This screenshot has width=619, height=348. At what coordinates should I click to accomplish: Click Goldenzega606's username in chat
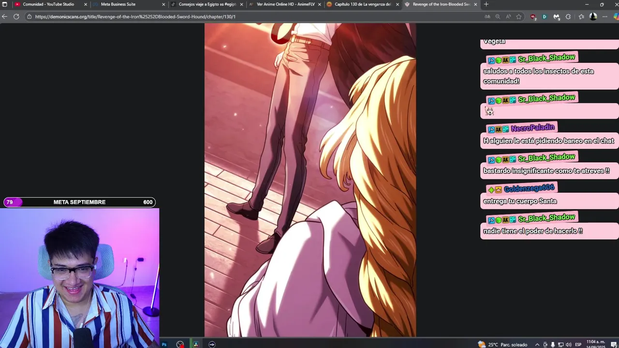[529, 188]
